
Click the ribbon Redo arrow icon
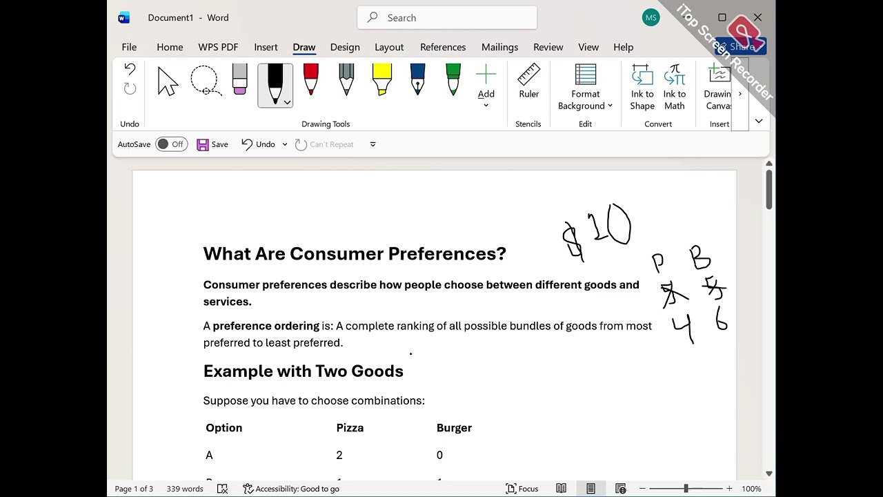(130, 88)
